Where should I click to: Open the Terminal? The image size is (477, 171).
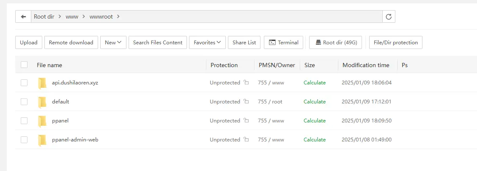pos(283,43)
